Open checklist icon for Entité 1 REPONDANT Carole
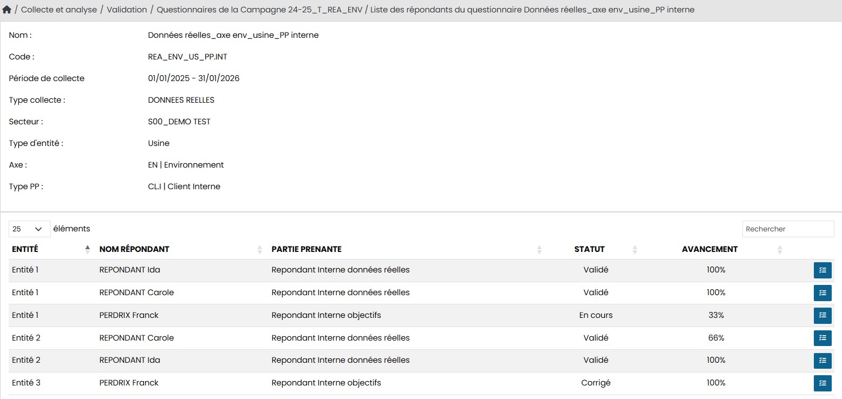This screenshot has height=399, width=842. click(x=823, y=293)
